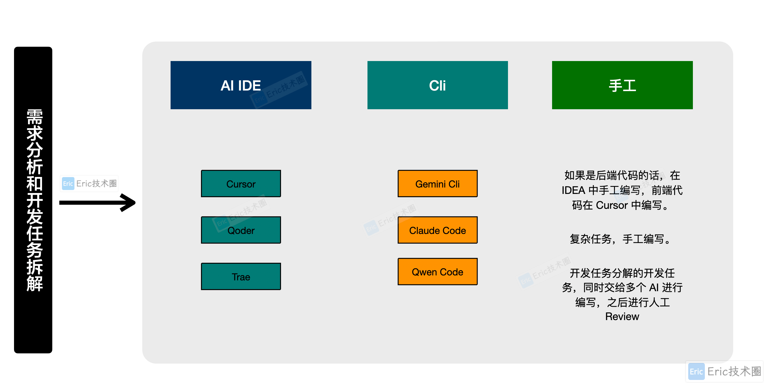770x389 pixels.
Task: Click the Eric logo above the arrow
Action: (68, 183)
